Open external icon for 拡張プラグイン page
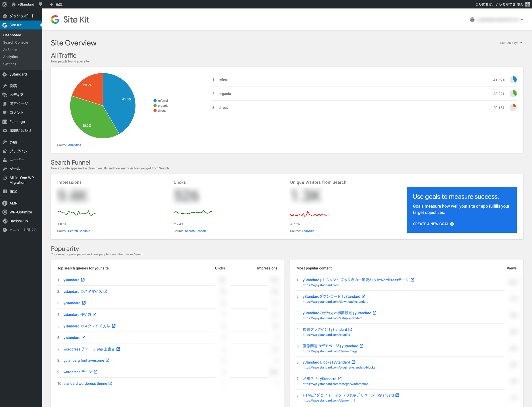This screenshot has height=407, width=532. 350,329
